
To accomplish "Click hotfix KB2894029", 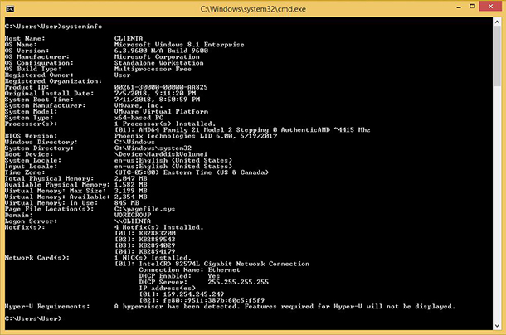I will pos(157,245).
